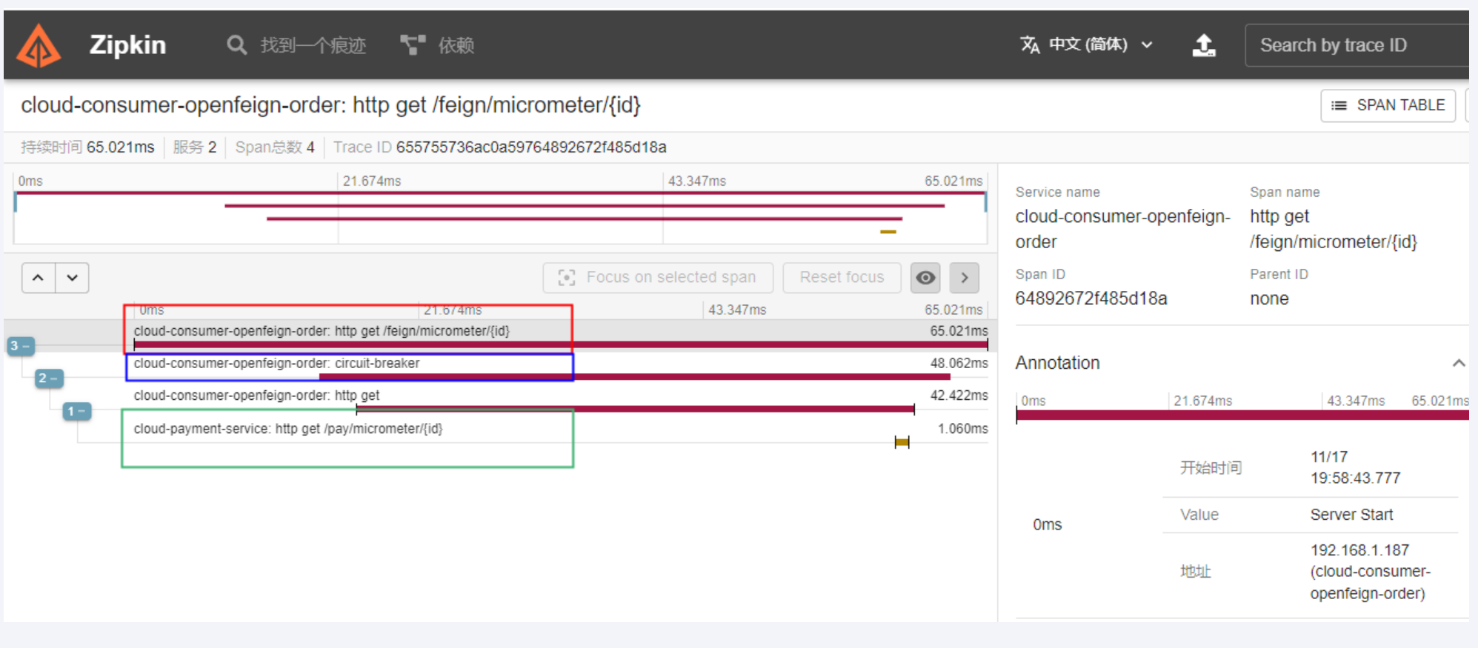Click the dependencies graph icon
This screenshot has width=1478, height=648.
tap(413, 45)
